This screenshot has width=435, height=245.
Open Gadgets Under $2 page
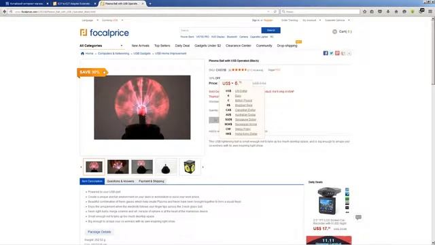(207, 46)
